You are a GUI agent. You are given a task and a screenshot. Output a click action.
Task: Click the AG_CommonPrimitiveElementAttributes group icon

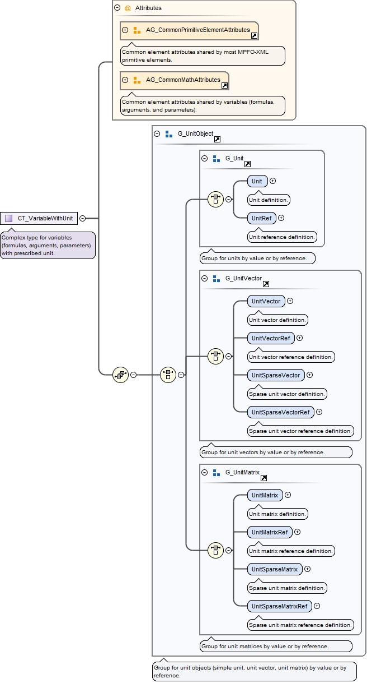137,30
